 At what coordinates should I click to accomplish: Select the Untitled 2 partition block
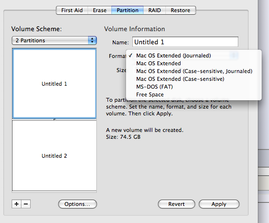(54, 155)
